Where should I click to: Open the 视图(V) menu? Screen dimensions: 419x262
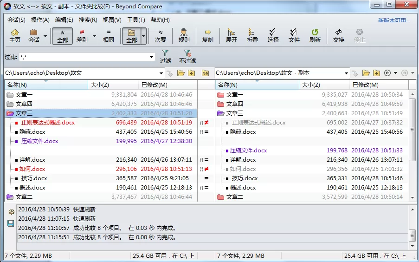(112, 20)
